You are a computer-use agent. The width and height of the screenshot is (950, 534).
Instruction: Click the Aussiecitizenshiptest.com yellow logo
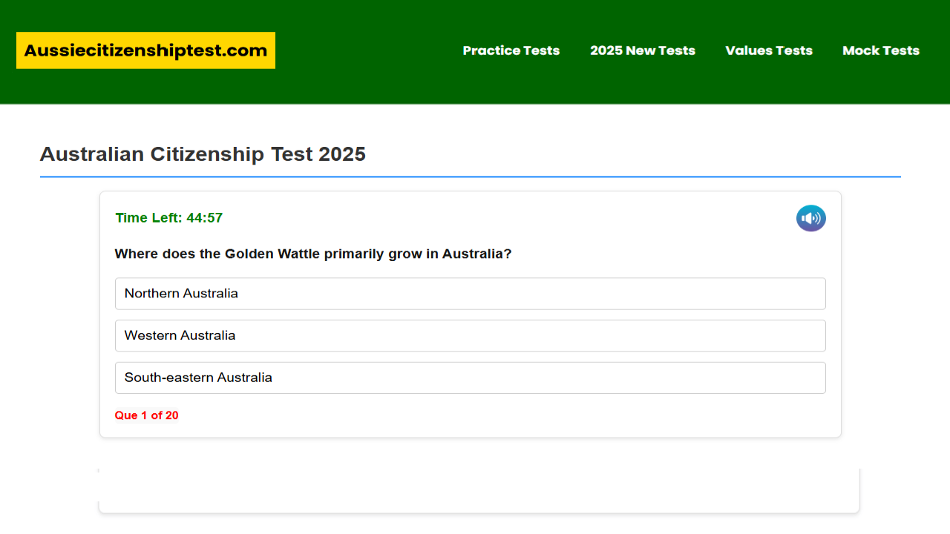[x=145, y=50]
